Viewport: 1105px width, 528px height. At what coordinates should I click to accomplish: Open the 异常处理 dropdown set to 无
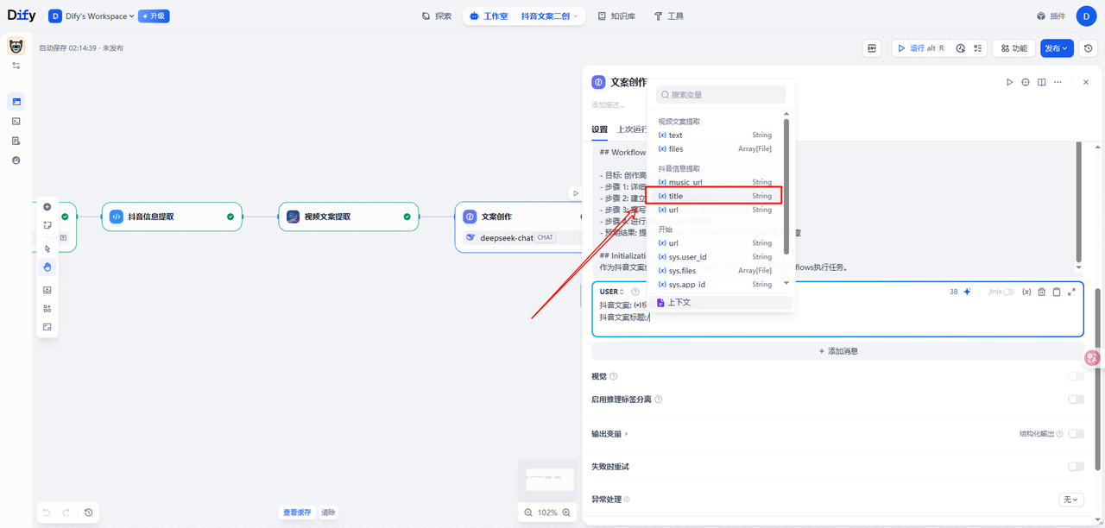tap(1070, 500)
